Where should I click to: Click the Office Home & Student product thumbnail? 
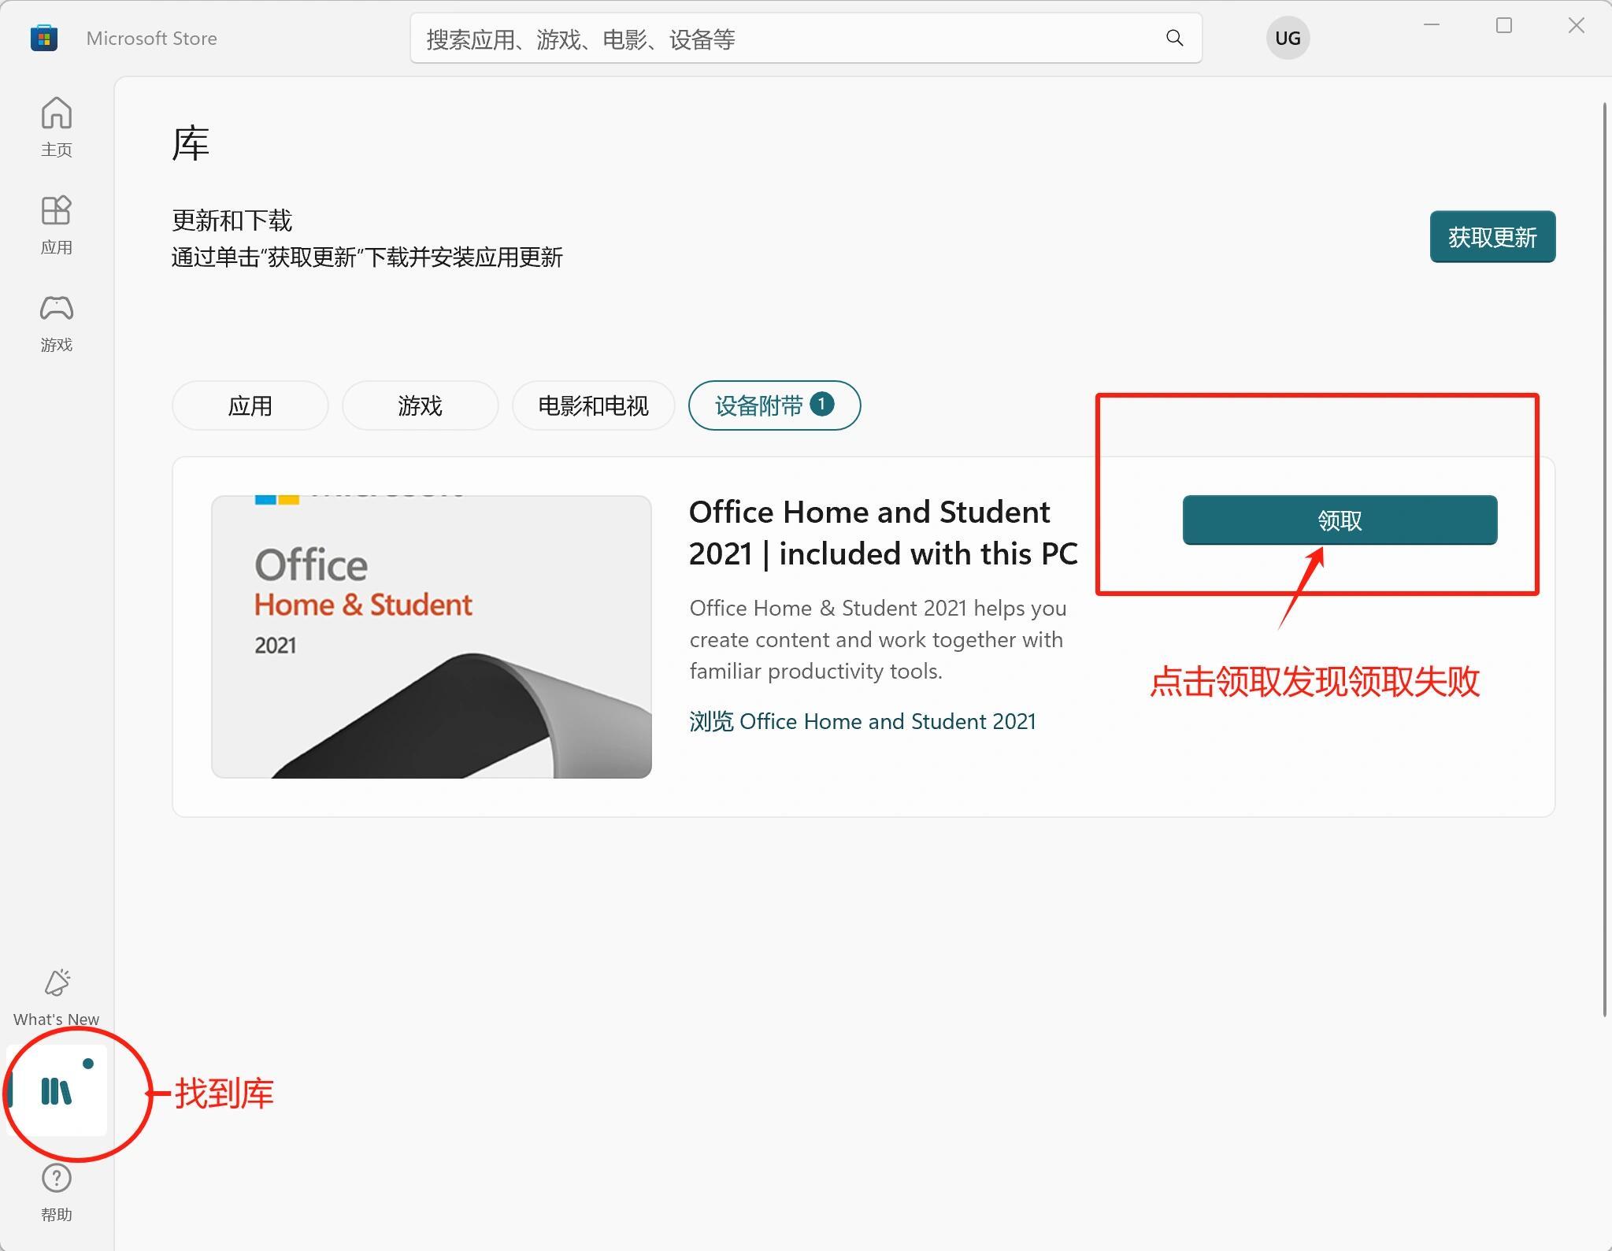432,637
